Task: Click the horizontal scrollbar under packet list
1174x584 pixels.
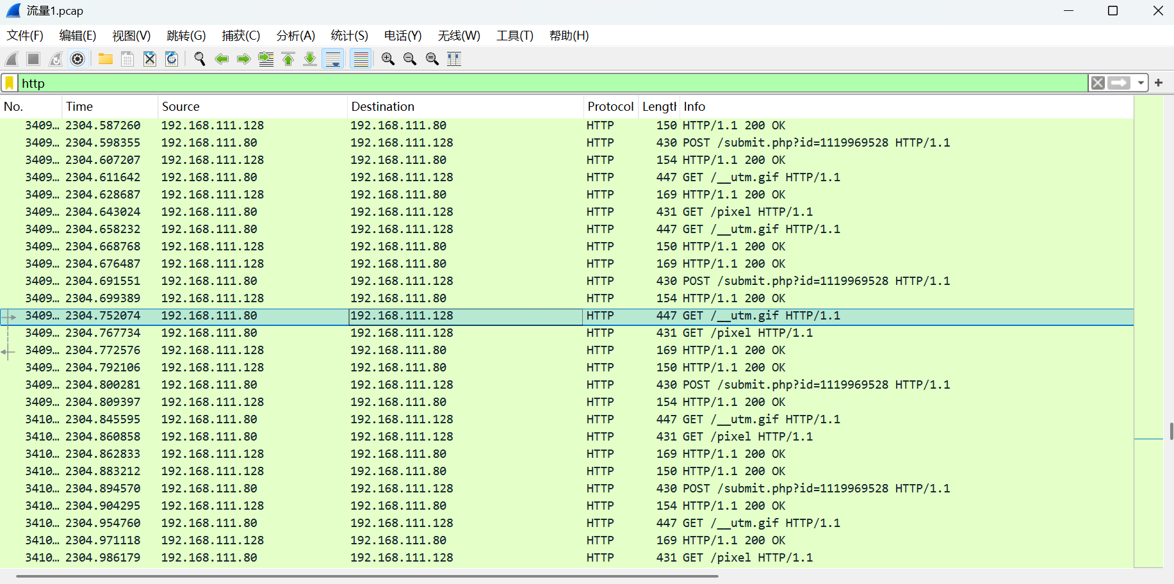Action: (366, 576)
